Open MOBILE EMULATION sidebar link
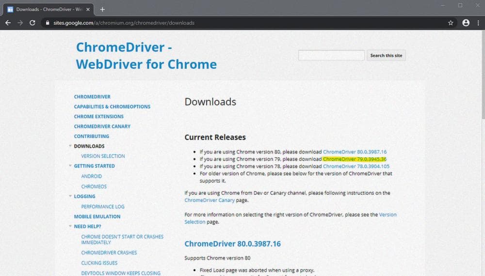Viewport: 485px width, 276px height. (97, 216)
